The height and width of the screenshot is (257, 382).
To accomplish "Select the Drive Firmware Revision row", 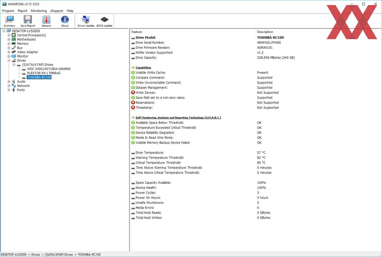I will pyautogui.click(x=253, y=48).
